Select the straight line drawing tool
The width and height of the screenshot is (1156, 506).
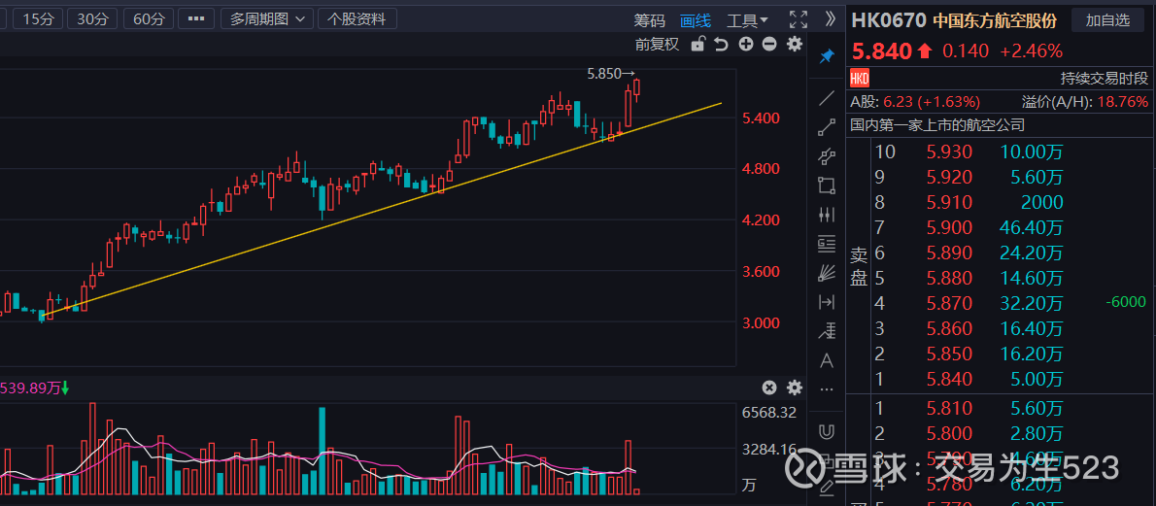[x=827, y=97]
